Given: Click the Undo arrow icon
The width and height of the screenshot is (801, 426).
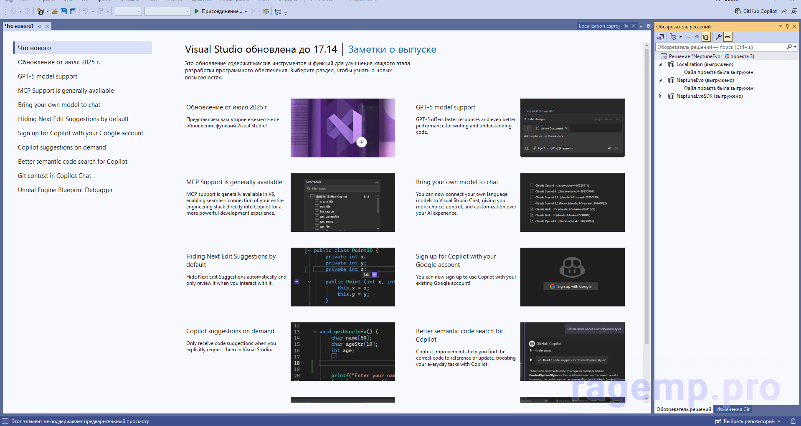Looking at the screenshot, I should (x=85, y=11).
